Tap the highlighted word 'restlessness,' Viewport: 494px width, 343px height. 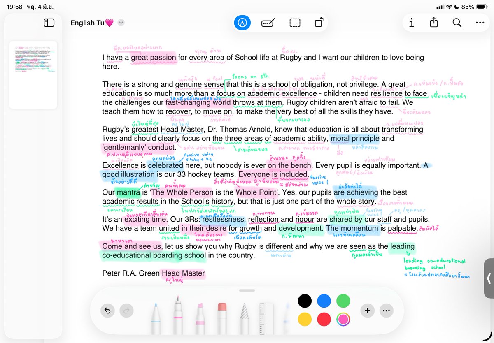pos(223,219)
